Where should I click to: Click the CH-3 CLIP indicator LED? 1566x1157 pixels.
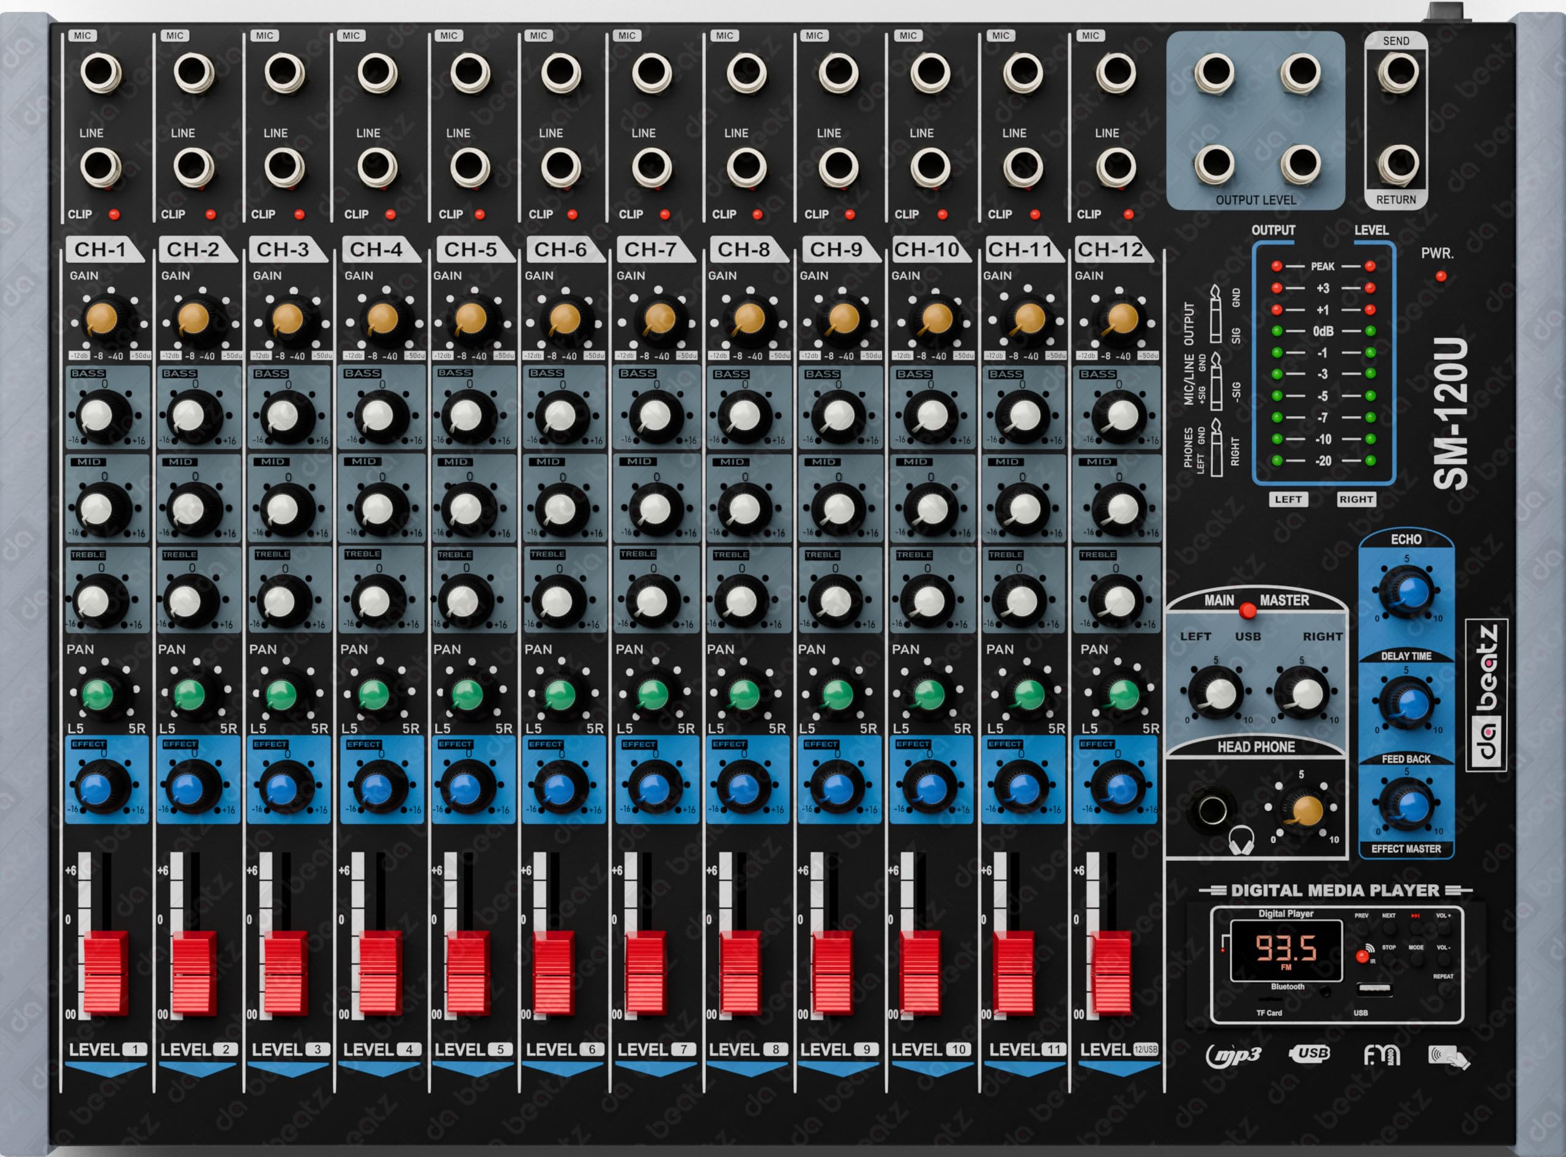click(300, 214)
